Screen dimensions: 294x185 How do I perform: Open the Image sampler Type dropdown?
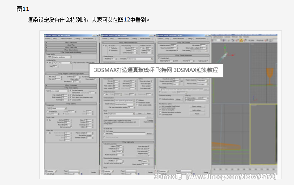click(62, 57)
